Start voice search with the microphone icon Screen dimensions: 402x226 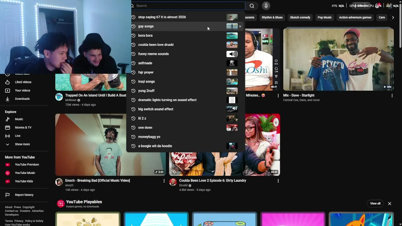pyautogui.click(x=266, y=6)
